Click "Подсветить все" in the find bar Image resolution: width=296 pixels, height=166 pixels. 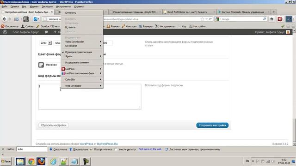[x=101, y=149]
